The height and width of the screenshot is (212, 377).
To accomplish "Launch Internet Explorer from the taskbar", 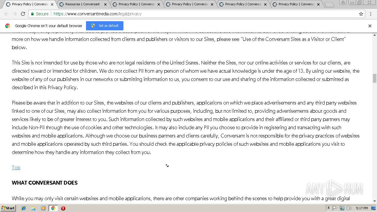I will point(24,208).
